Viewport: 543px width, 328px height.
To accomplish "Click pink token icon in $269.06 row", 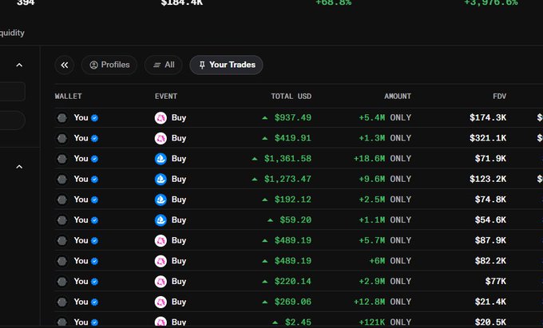I will pos(161,302).
